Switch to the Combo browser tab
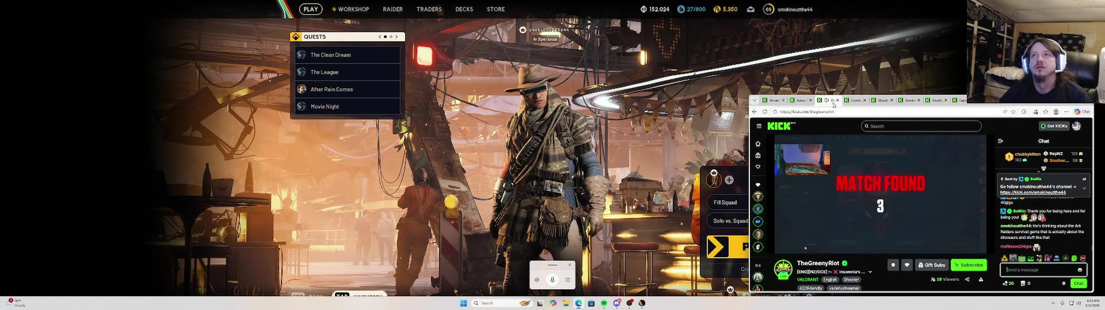This screenshot has height=310, width=1105. pos(855,100)
